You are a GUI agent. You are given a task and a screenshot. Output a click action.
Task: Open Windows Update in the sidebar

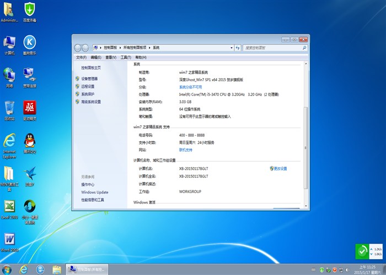(x=95, y=193)
